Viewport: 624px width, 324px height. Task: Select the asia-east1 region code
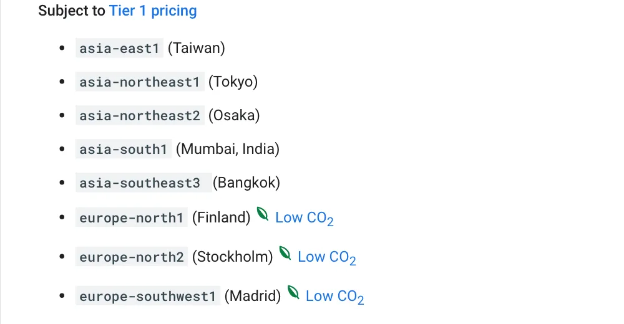(119, 48)
